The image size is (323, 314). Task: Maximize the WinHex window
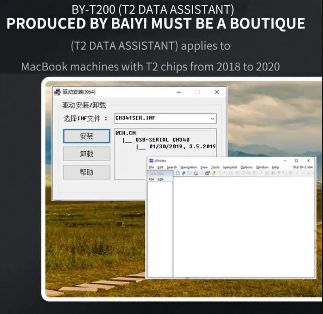point(297,161)
